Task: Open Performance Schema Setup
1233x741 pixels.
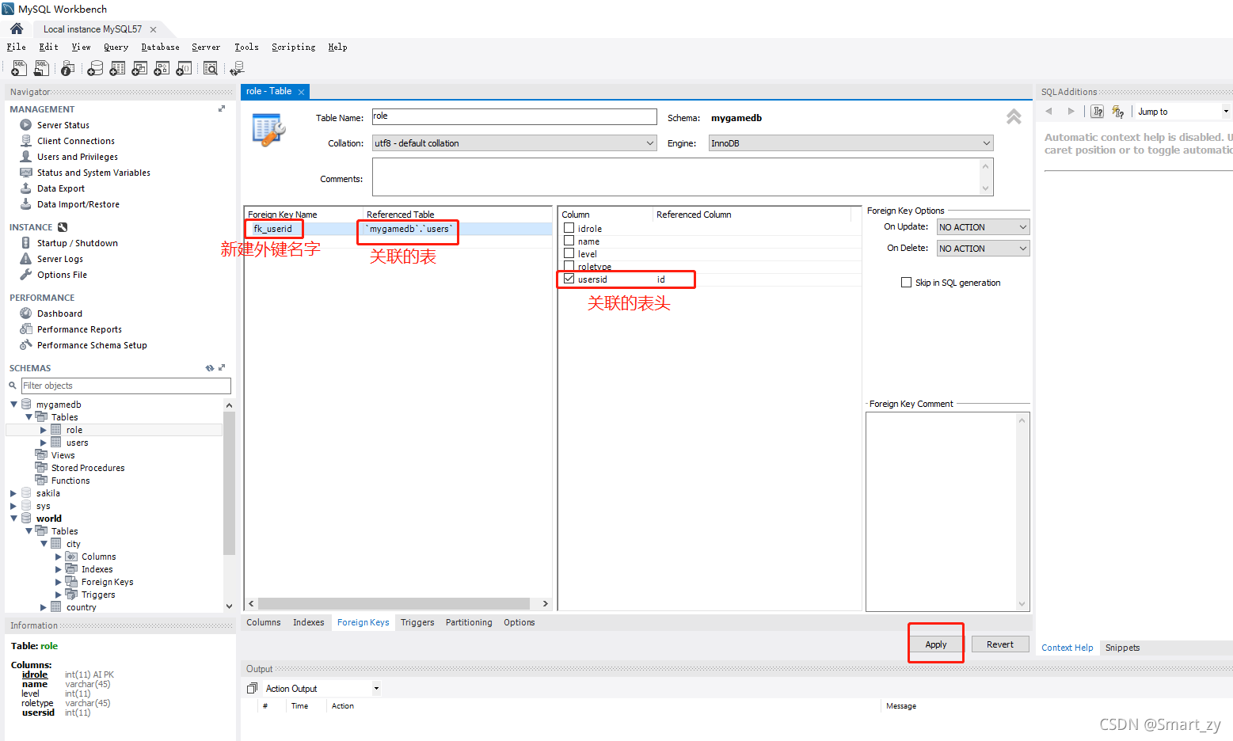Action: point(92,345)
